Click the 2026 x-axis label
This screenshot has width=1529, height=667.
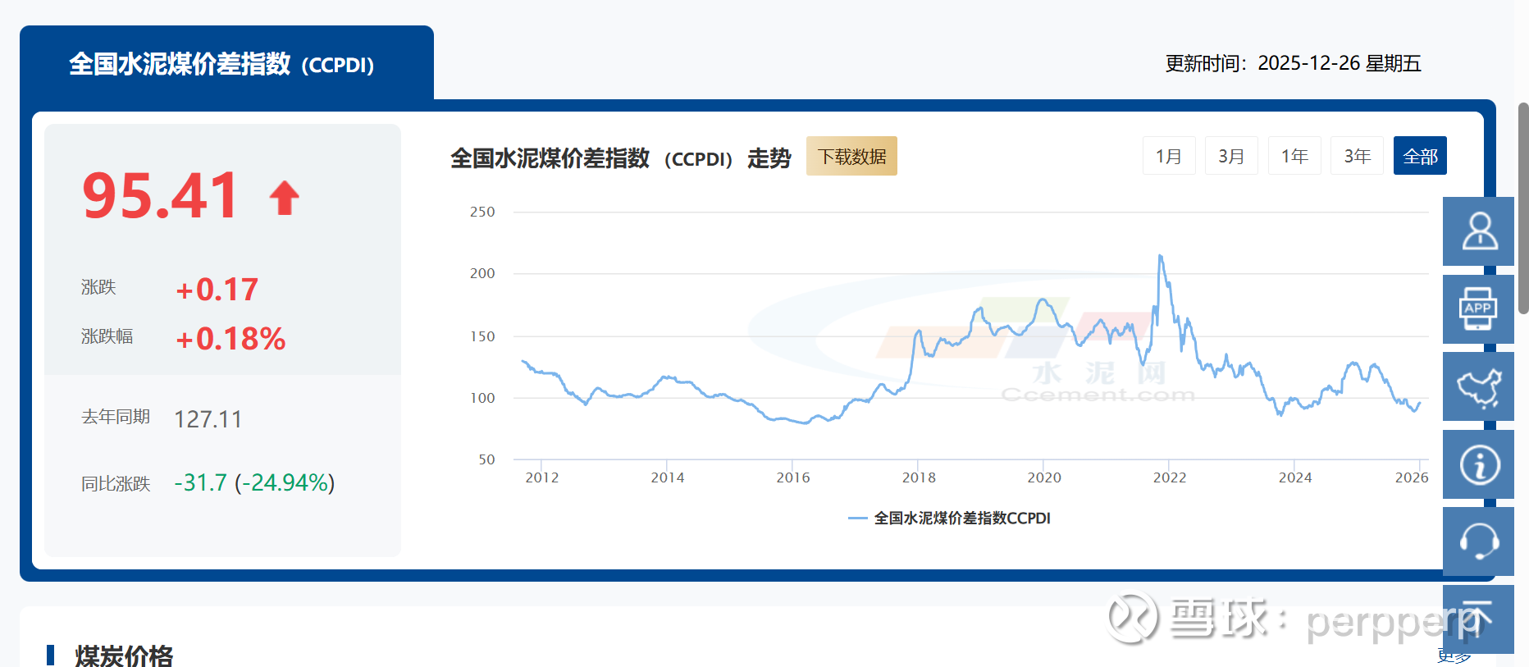click(x=1412, y=477)
